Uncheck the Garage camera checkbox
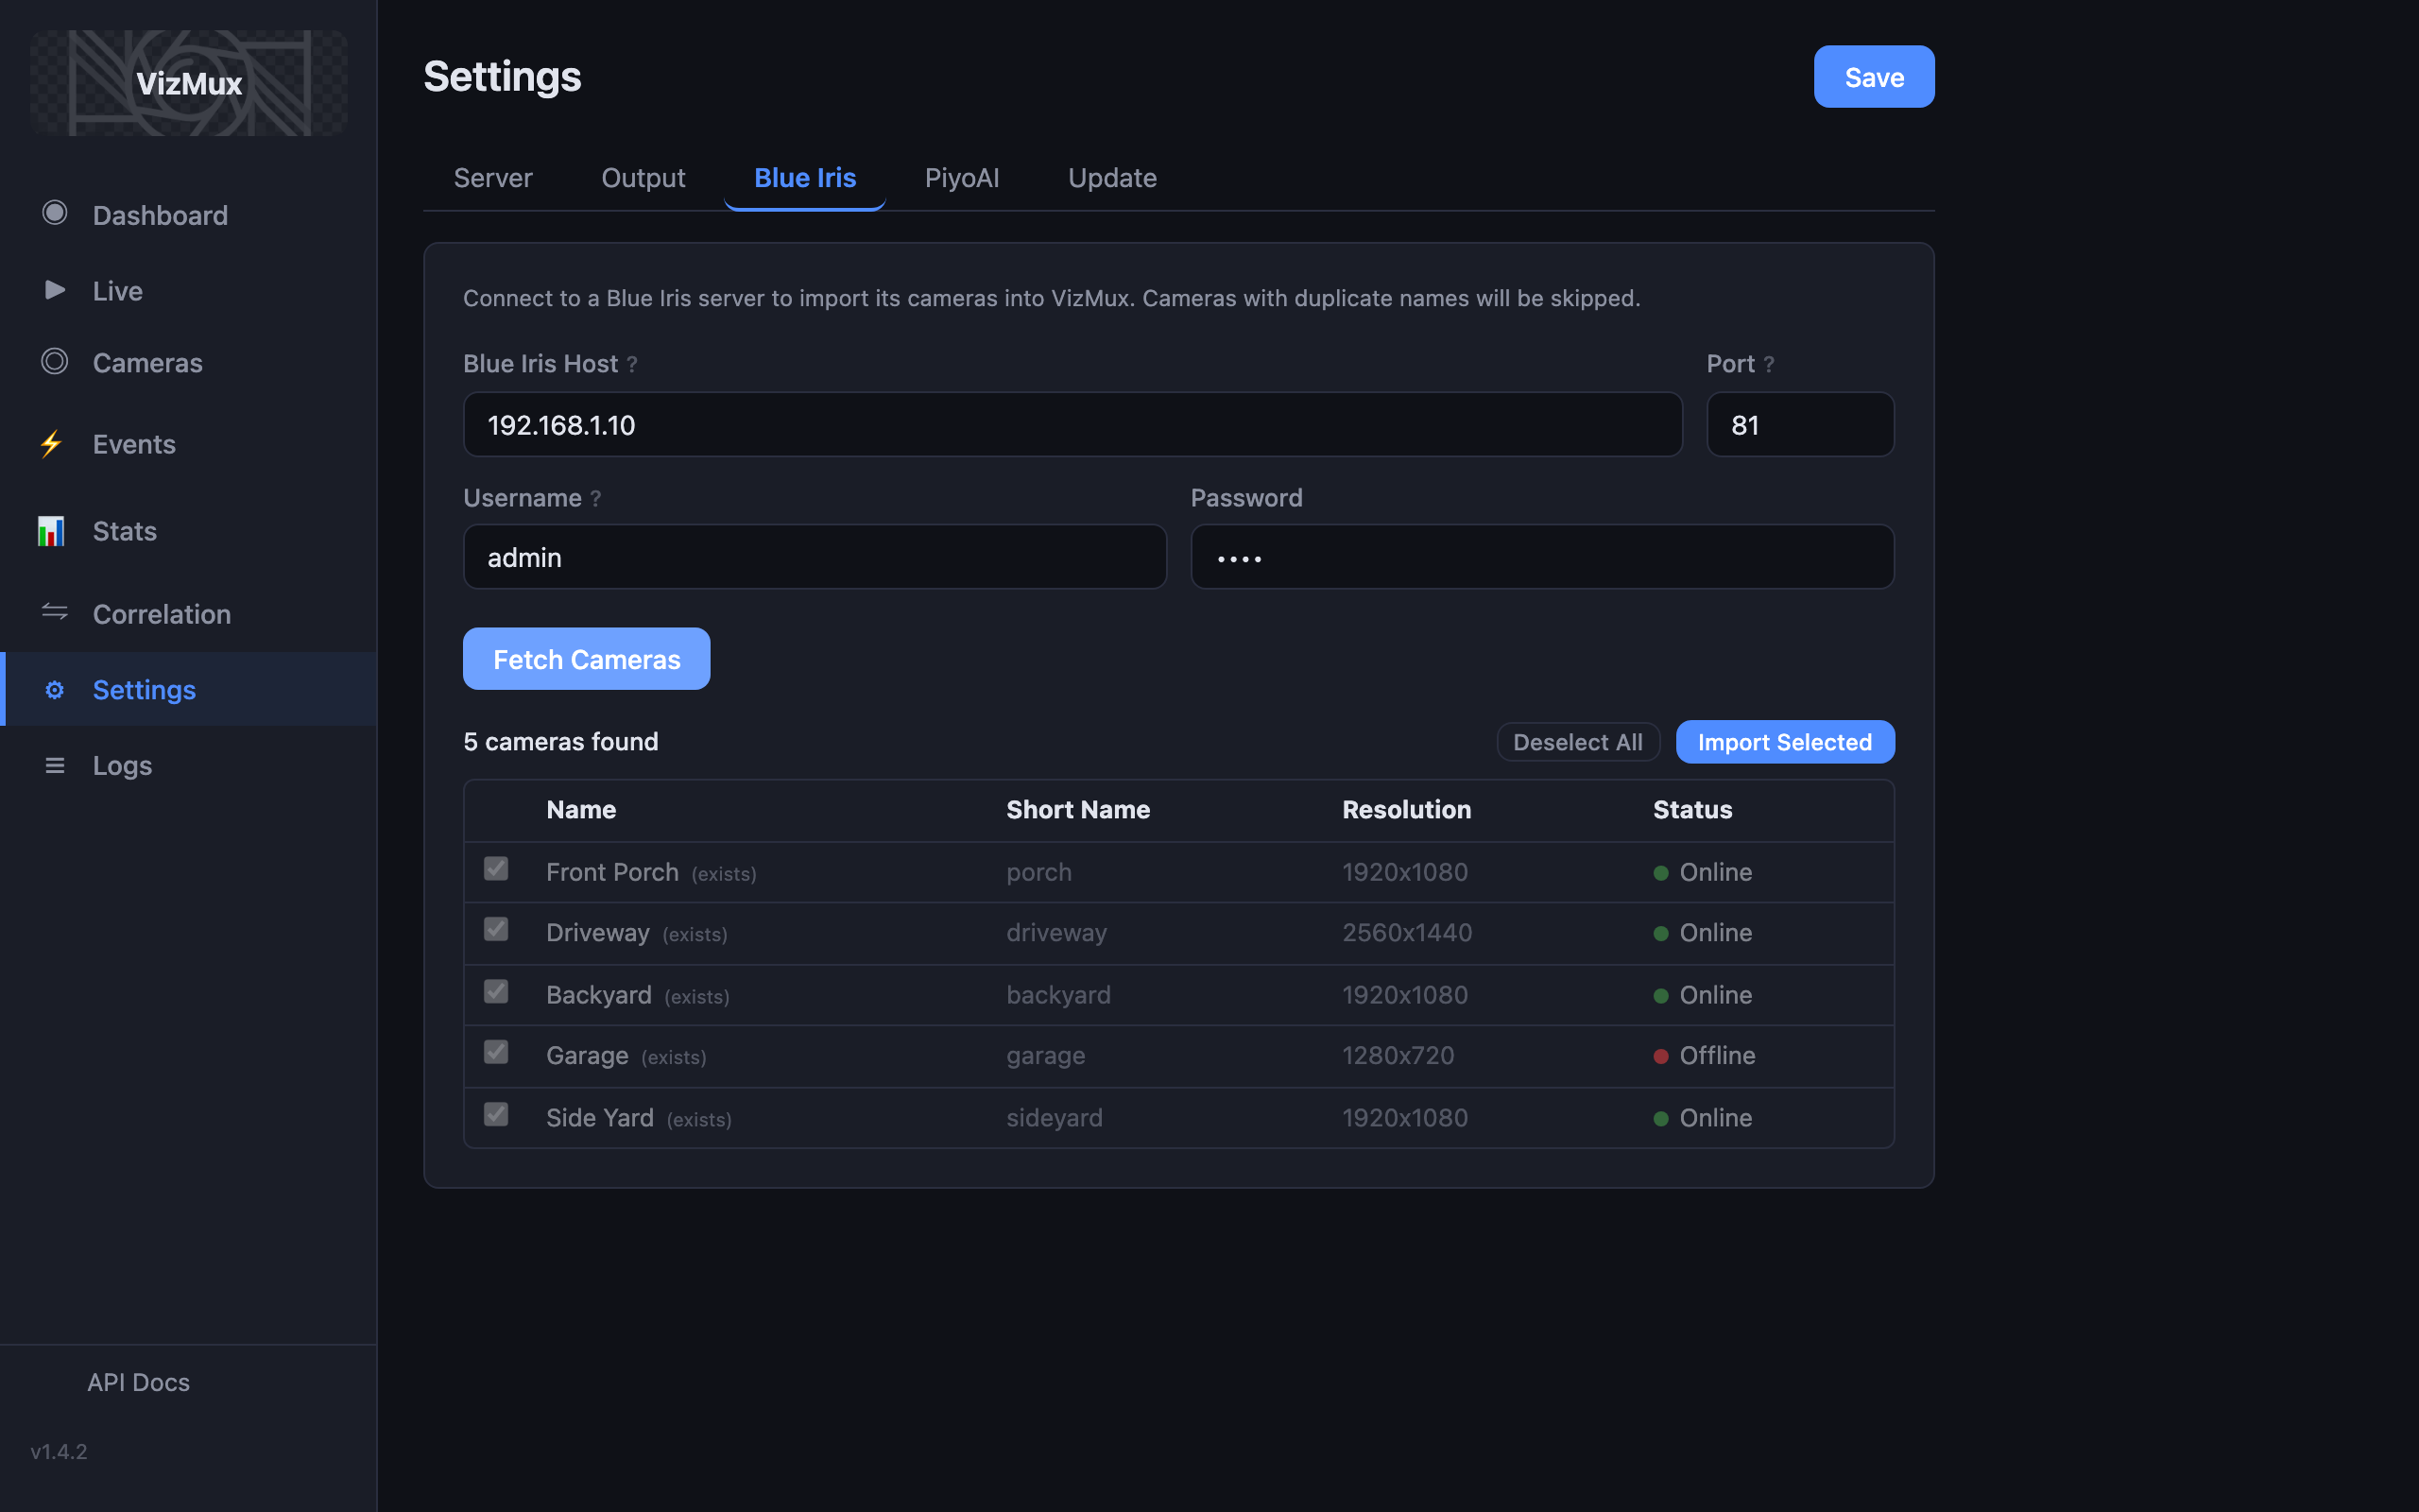 (496, 1052)
